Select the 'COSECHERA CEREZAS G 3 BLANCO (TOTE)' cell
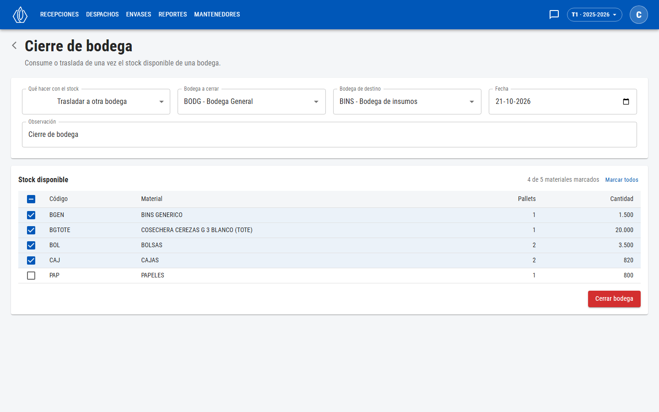Image resolution: width=659 pixels, height=412 pixels. tap(197, 230)
